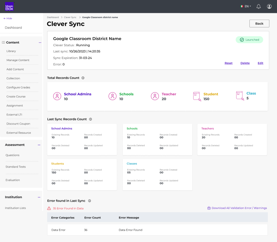Click the green Launched checkmark icon
The height and width of the screenshot is (242, 277).
pos(242,40)
